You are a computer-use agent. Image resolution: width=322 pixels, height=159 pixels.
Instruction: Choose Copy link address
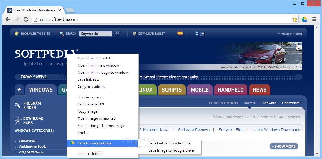click(x=103, y=87)
